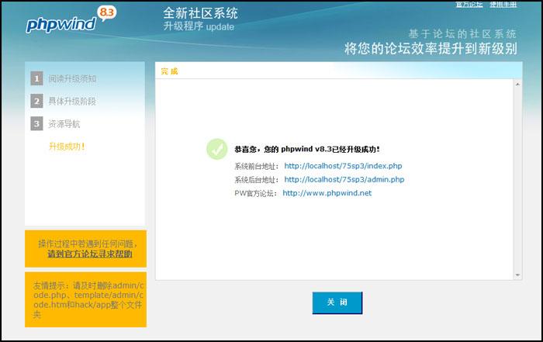Screen dimensions: 543x342
Task: Select the 资源导航 step
Action: (x=64, y=124)
